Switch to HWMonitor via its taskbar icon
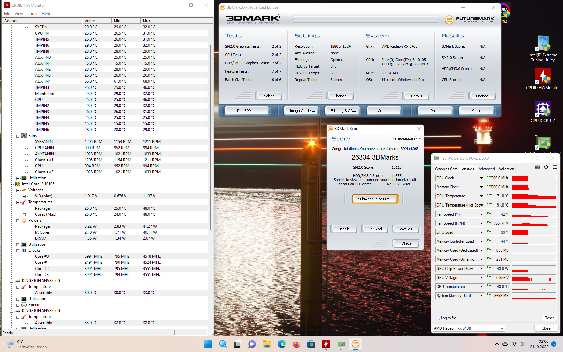Image resolution: width=563 pixels, height=352 pixels. tap(326, 344)
